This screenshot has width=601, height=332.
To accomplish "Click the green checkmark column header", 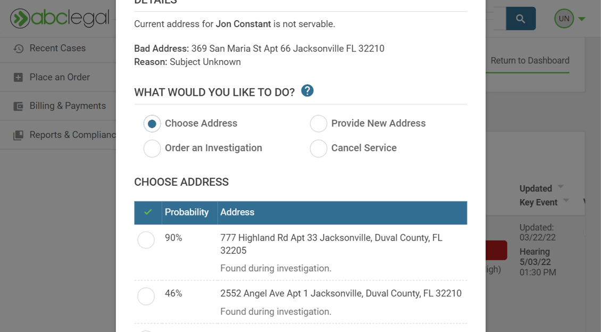I will point(147,212).
